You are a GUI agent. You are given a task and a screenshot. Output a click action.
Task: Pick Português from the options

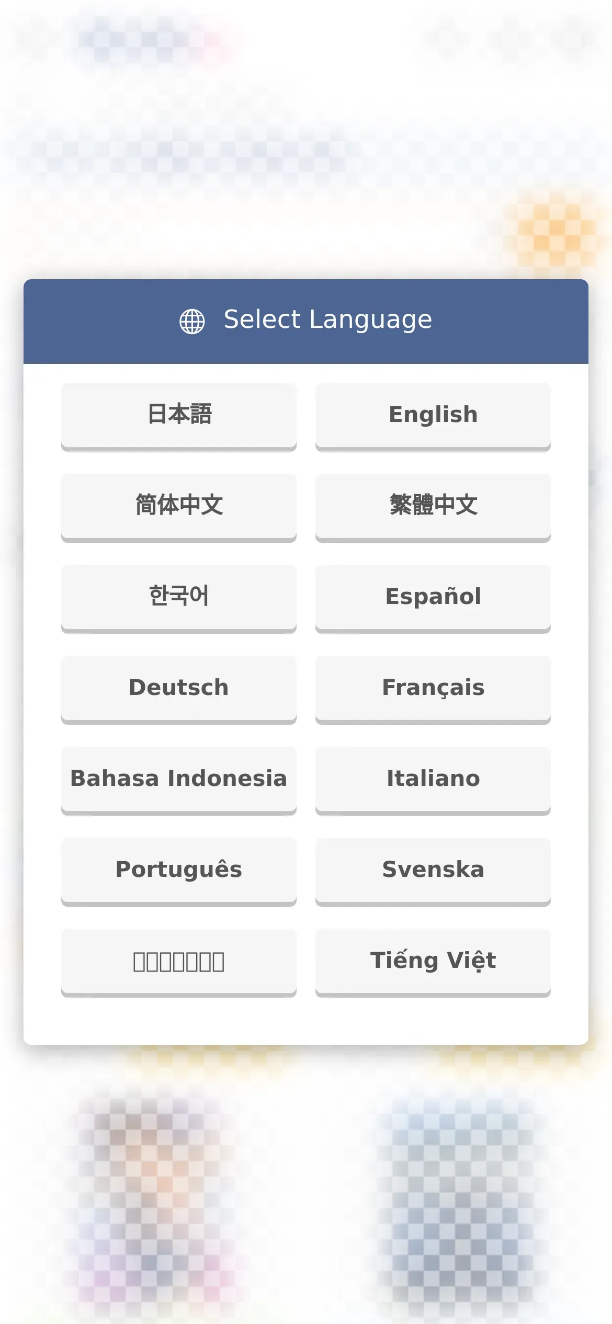179,870
